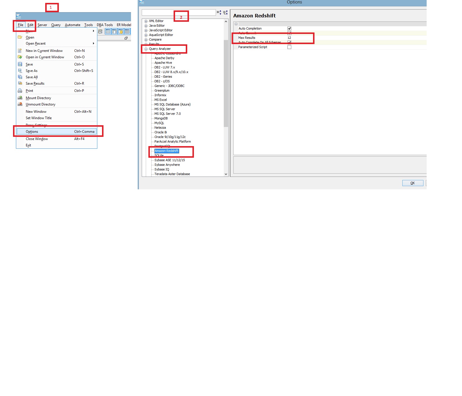The width and height of the screenshot is (462, 396).
Task: Click the Max Results value field
Action: tap(356, 38)
